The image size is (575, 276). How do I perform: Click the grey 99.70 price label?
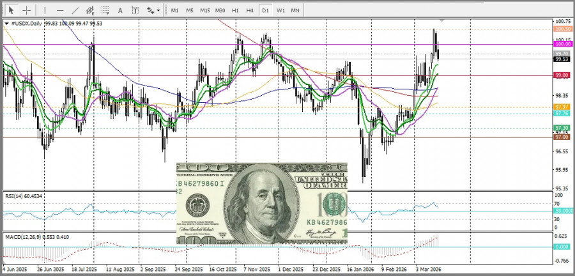pos(562,54)
